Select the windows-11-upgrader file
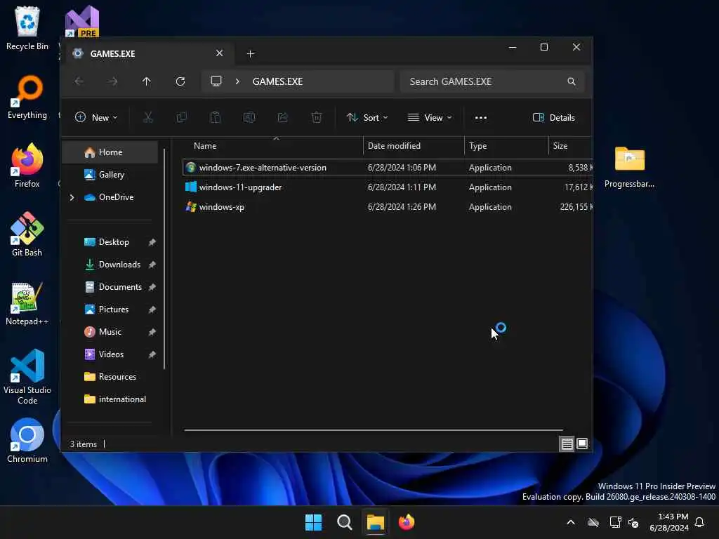 [x=388, y=187]
